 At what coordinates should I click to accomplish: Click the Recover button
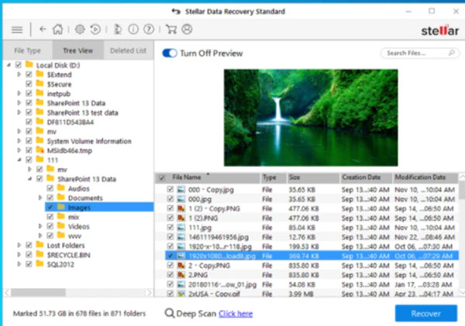(425, 314)
